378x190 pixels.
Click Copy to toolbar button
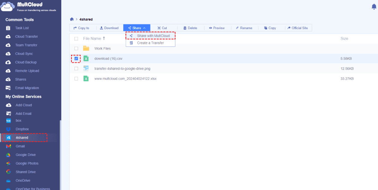(82, 28)
